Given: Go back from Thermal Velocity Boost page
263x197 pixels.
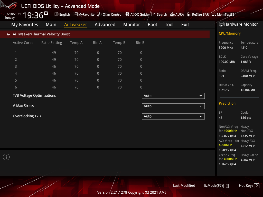Looking at the screenshot, I should point(8,34).
